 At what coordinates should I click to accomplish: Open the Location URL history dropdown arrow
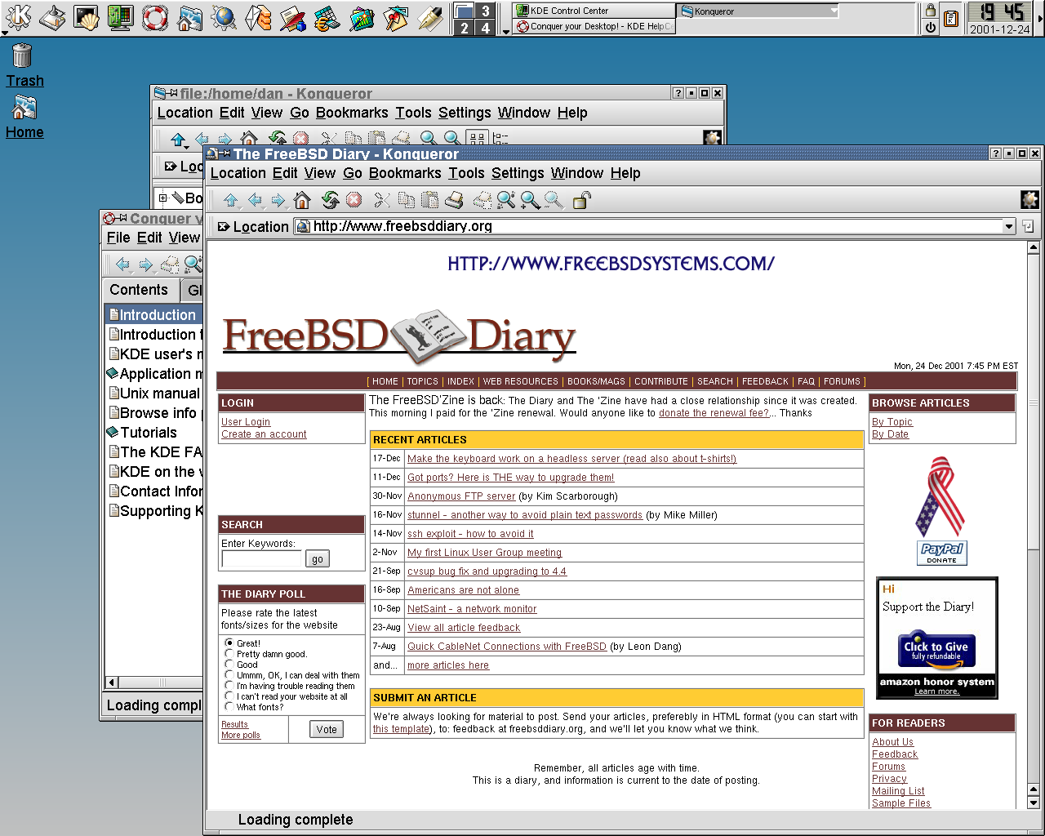(x=1009, y=227)
